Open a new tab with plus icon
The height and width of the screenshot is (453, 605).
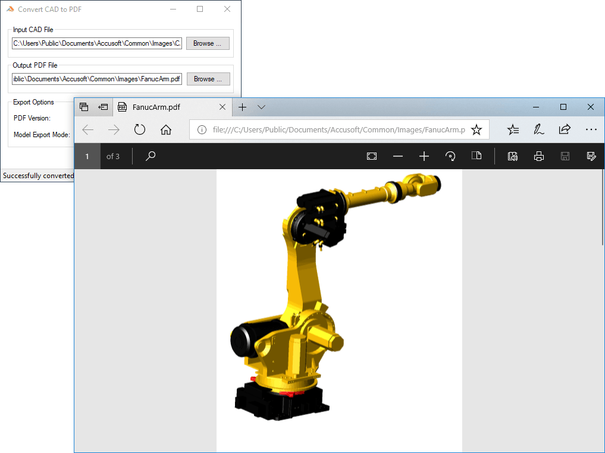tap(242, 107)
